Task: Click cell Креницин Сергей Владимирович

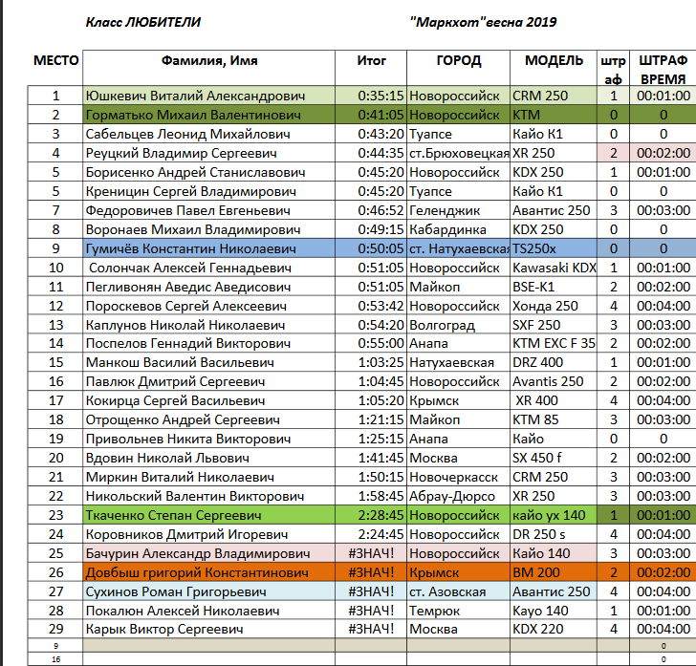Action: click(209, 191)
